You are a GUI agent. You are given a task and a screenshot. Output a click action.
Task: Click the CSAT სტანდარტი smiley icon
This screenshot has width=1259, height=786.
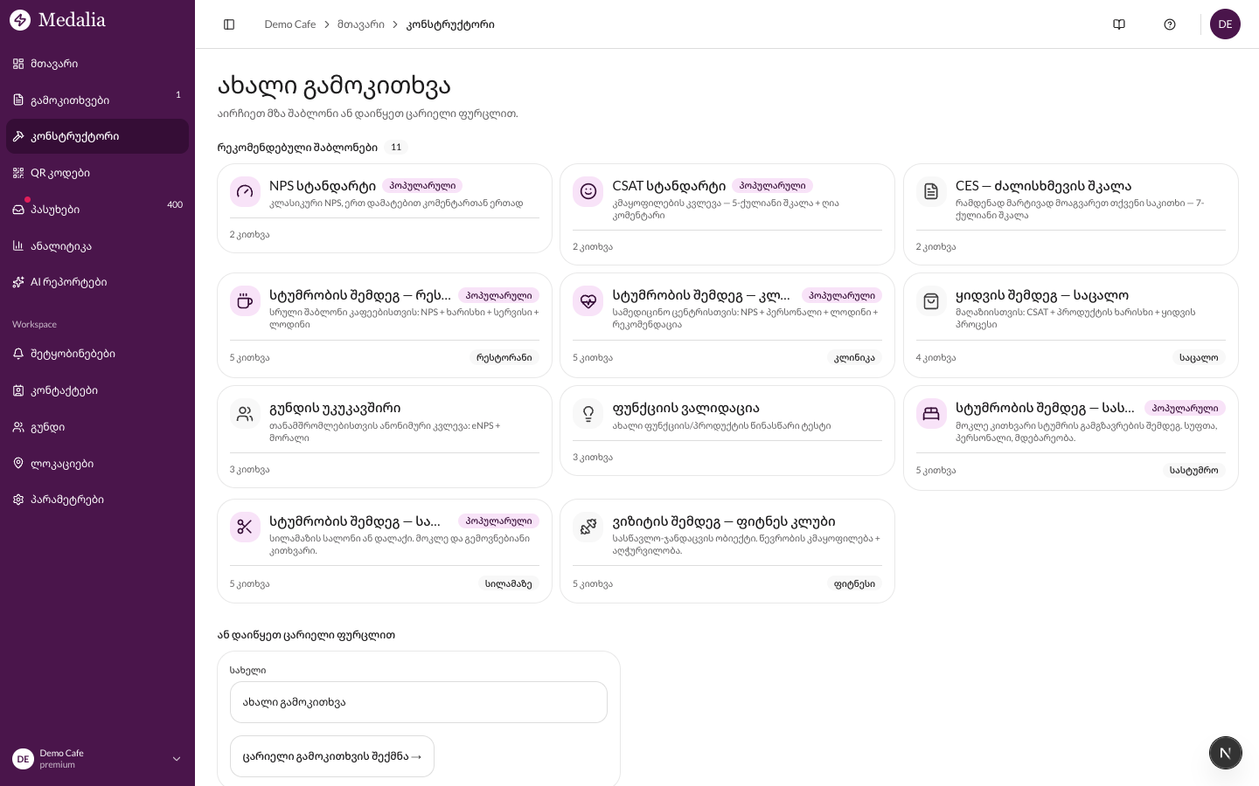point(588,191)
